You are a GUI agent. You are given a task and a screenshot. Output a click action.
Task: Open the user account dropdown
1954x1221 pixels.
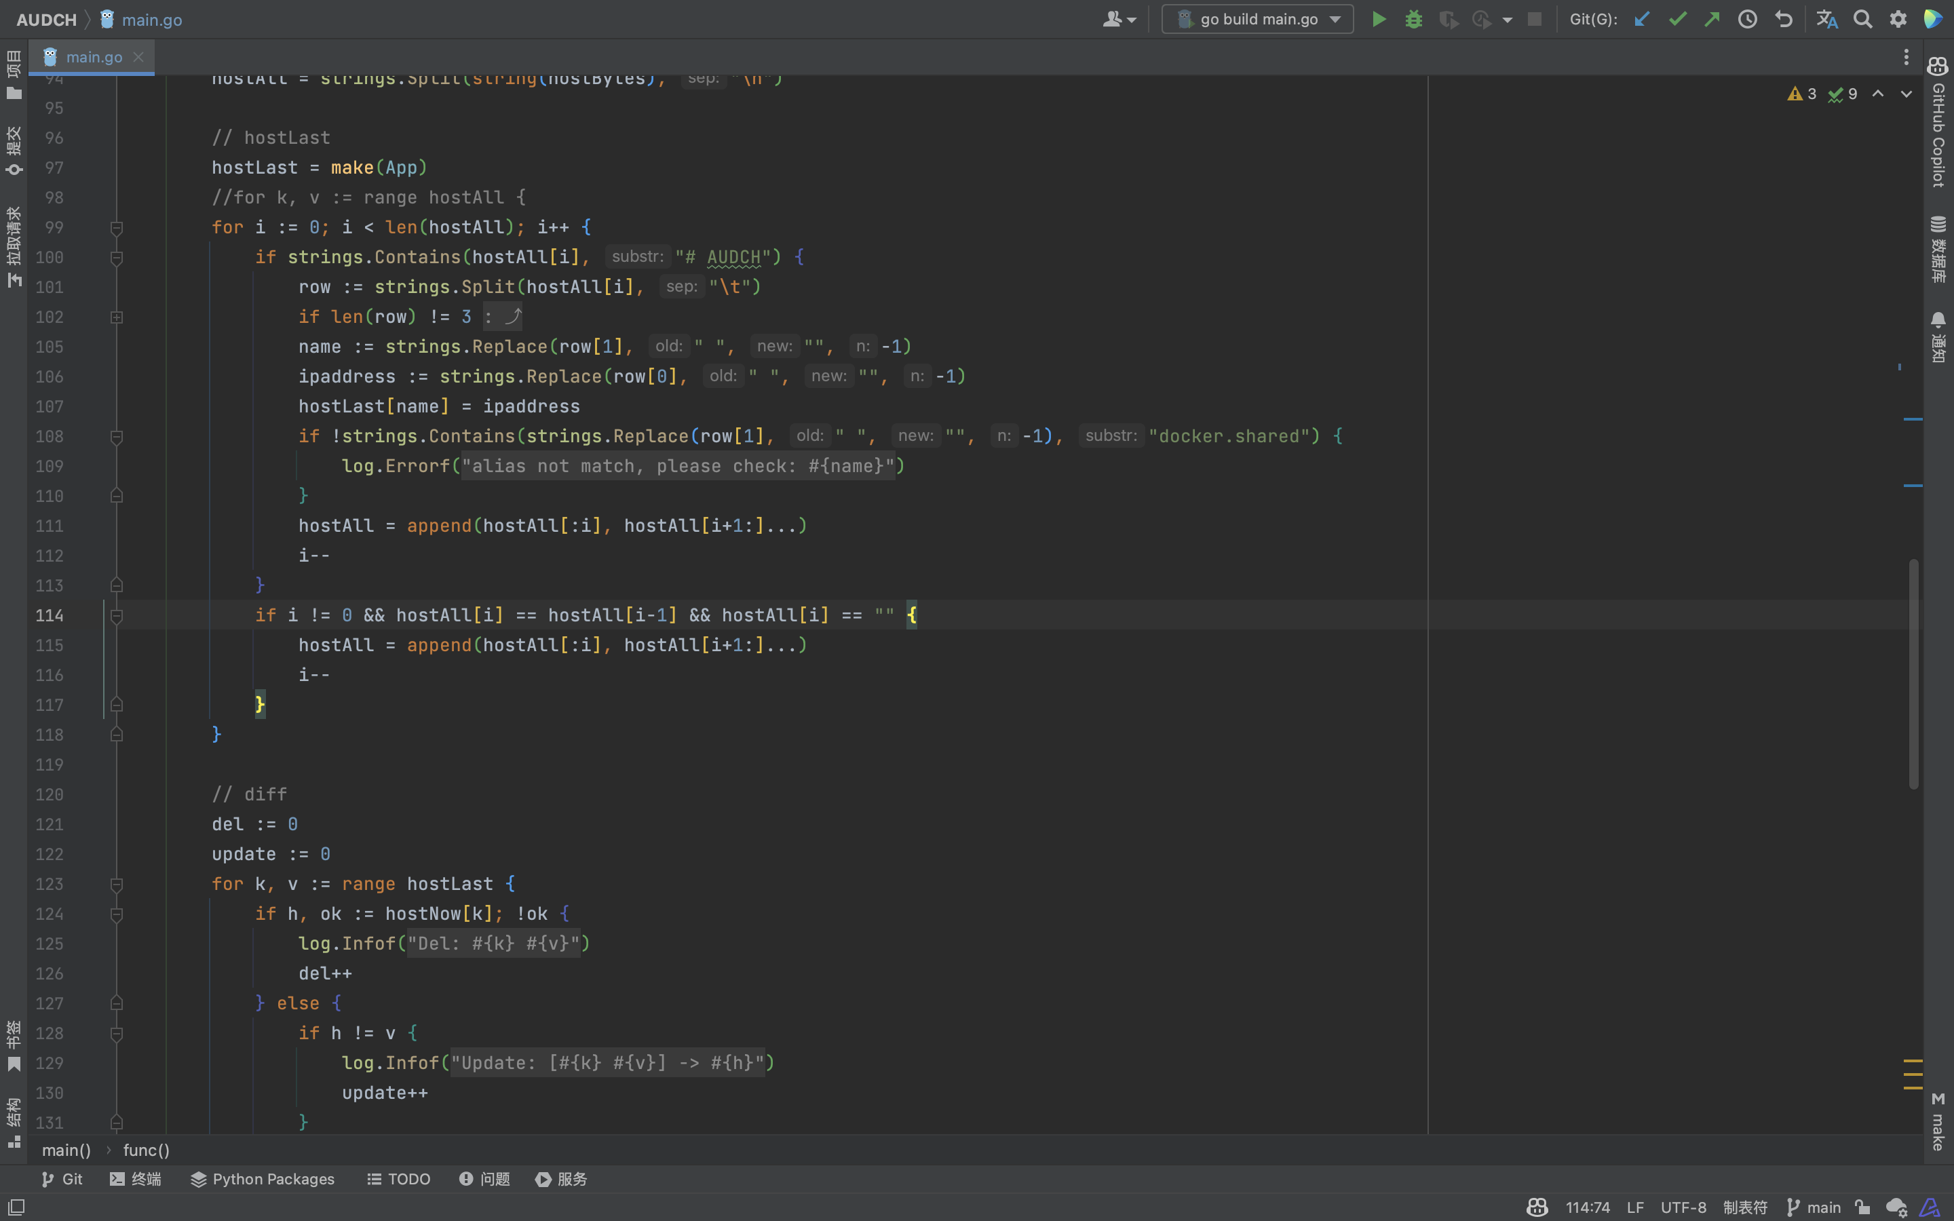(x=1119, y=20)
